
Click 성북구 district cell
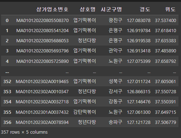(x=115, y=81)
